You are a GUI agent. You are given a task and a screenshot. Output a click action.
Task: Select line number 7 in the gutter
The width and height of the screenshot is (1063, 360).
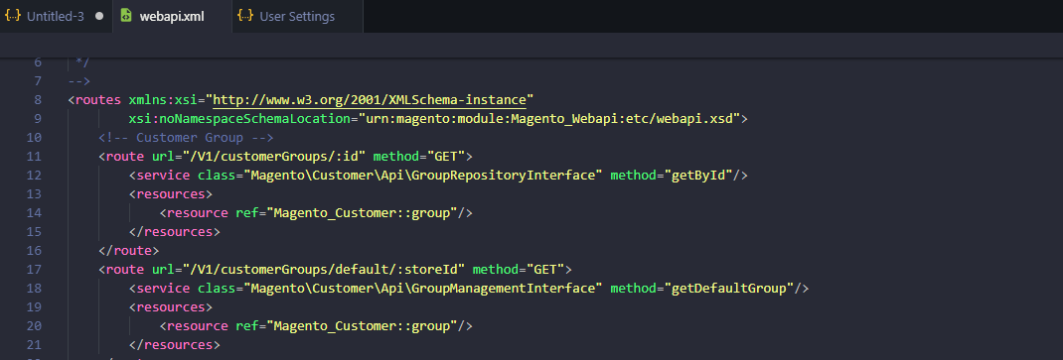pos(38,81)
